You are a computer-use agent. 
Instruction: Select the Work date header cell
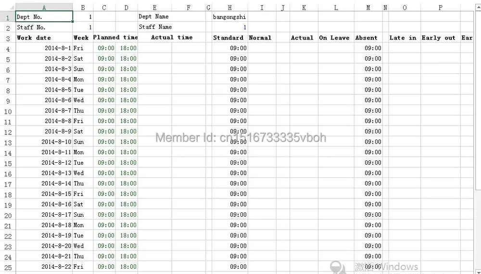coord(44,38)
